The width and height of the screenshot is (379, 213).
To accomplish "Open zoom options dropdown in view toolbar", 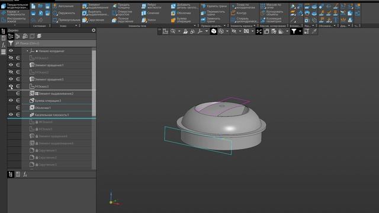I will pos(179,31).
